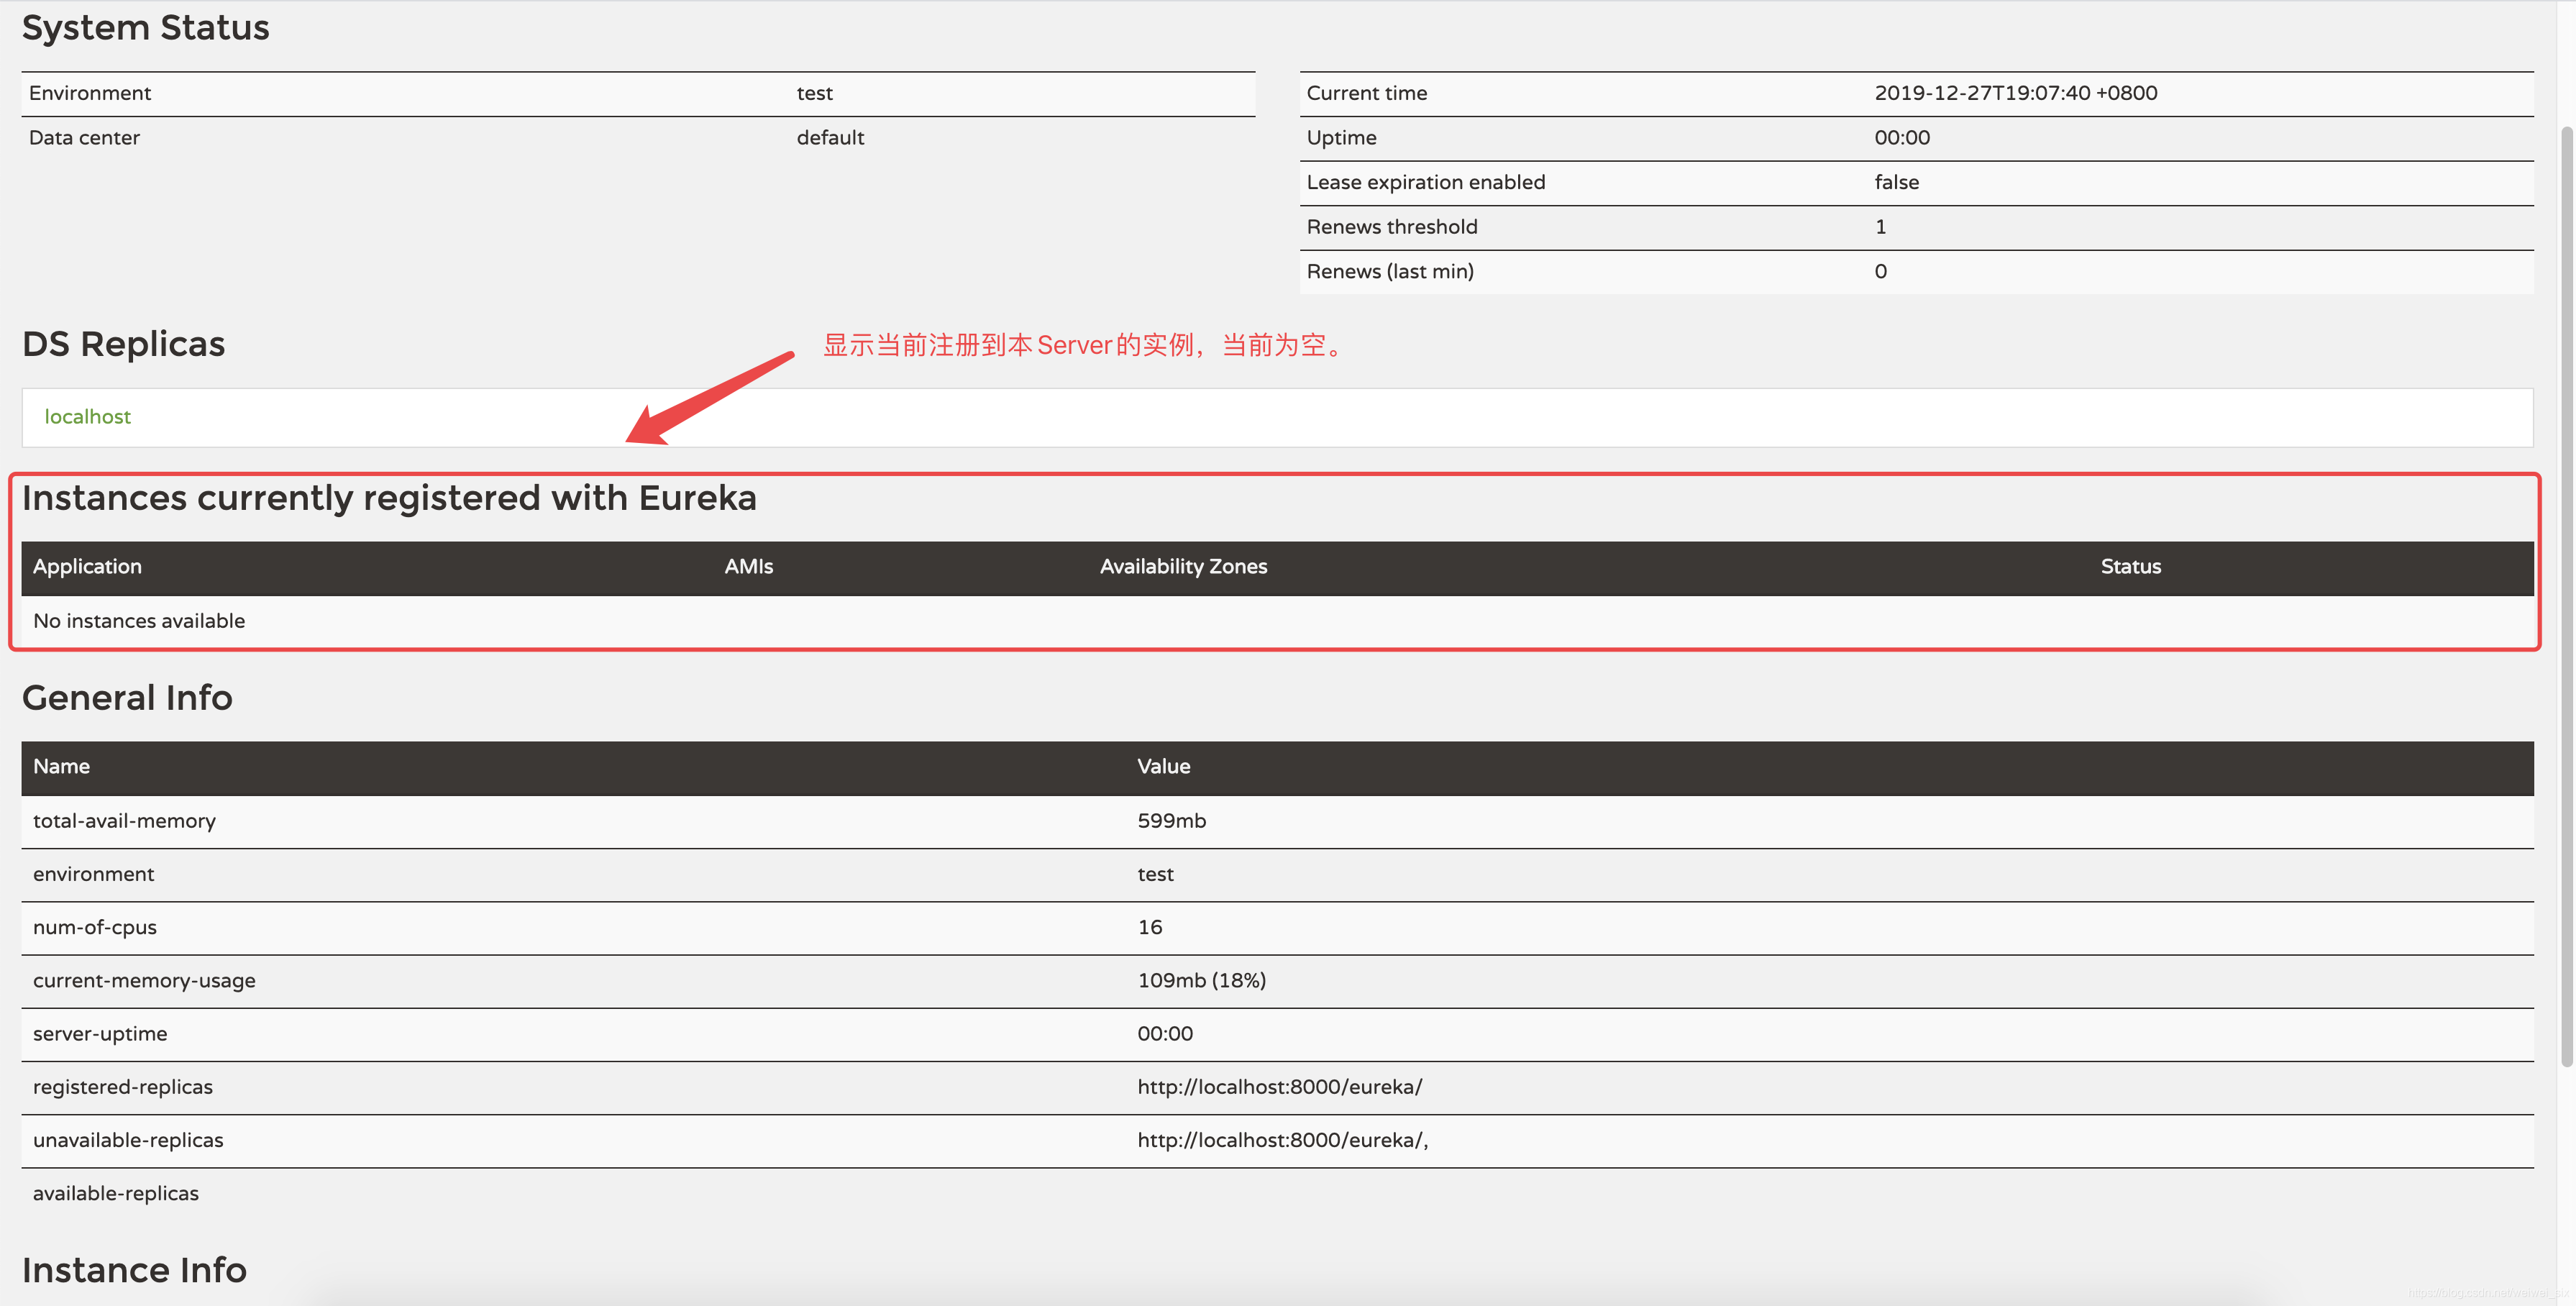Viewport: 2576px width, 1306px height.
Task: Select the 'environment' row label in General Info
Action: point(93,874)
